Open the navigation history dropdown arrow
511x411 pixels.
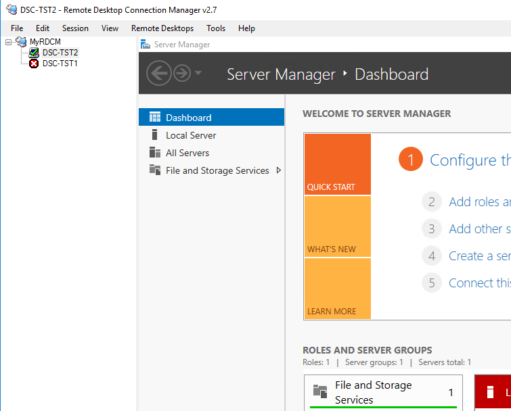point(198,73)
